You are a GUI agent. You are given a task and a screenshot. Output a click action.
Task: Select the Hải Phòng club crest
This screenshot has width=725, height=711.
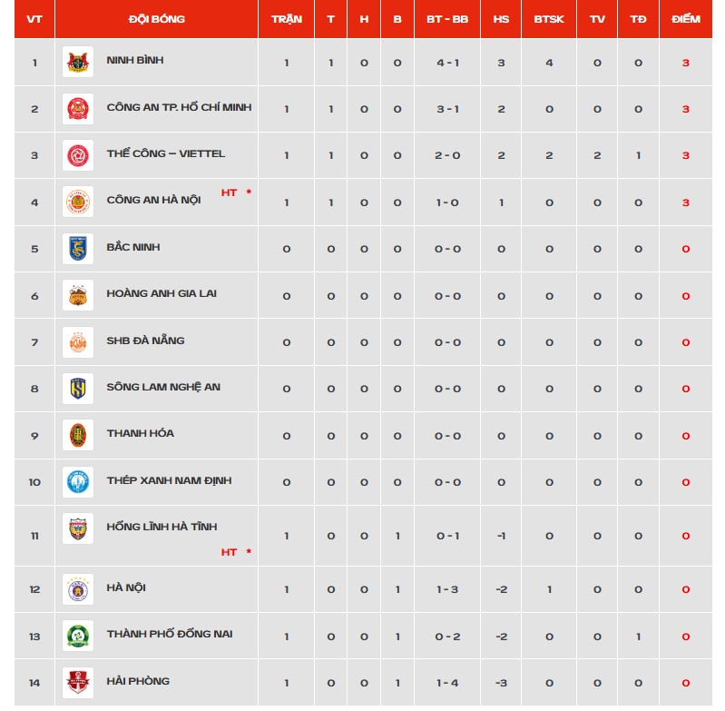[78, 683]
